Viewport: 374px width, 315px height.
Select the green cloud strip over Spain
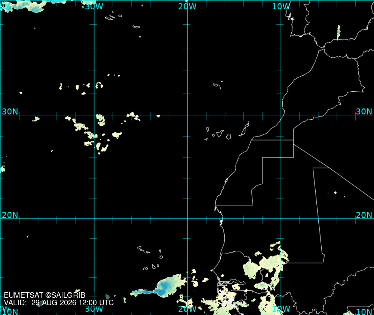338,33
